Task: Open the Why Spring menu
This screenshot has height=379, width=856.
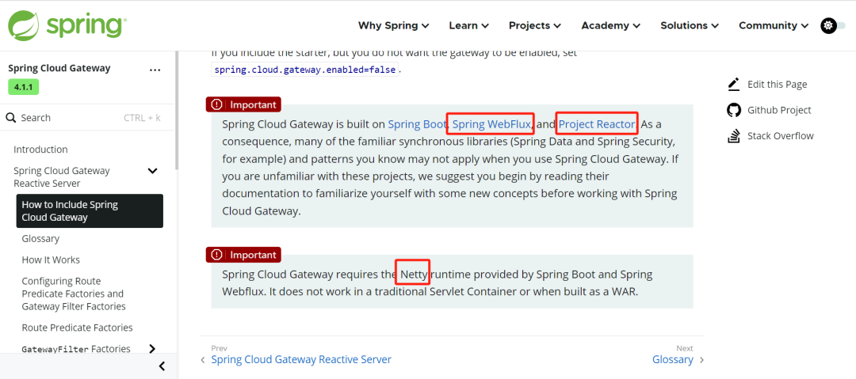Action: [x=394, y=25]
